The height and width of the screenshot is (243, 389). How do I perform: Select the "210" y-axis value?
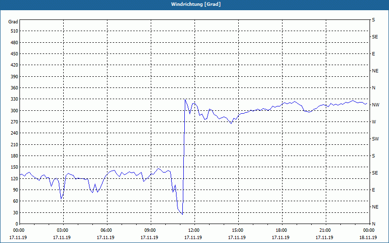[15, 144]
